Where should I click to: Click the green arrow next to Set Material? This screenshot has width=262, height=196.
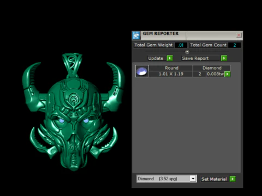(233, 179)
